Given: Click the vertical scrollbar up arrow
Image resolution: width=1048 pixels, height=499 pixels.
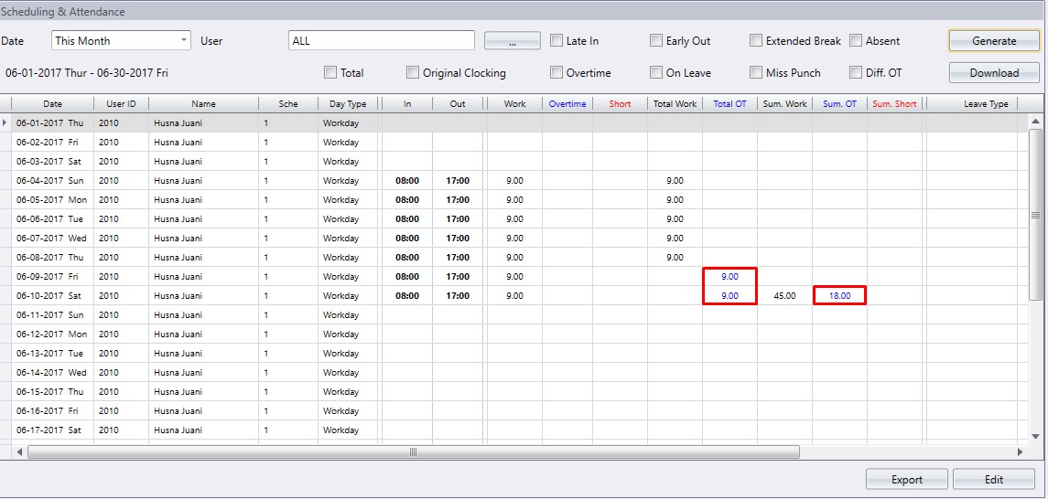Looking at the screenshot, I should click(x=1035, y=122).
